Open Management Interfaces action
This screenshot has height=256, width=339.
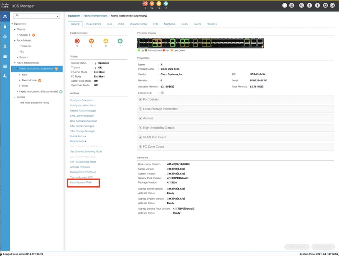pyautogui.click(x=83, y=172)
